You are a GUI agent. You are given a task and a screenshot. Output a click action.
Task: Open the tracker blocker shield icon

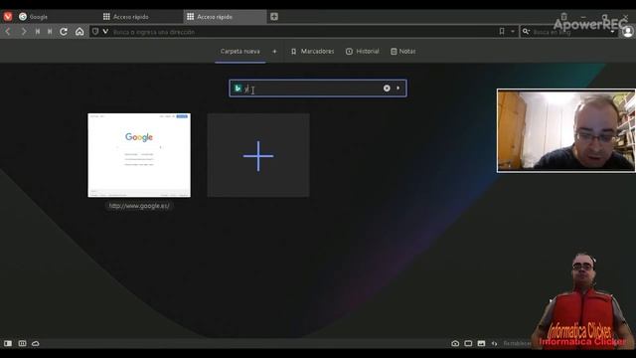[95, 31]
